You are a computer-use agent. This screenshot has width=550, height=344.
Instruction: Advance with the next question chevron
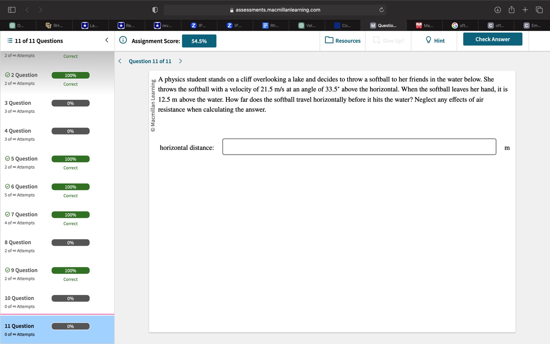[180, 61]
